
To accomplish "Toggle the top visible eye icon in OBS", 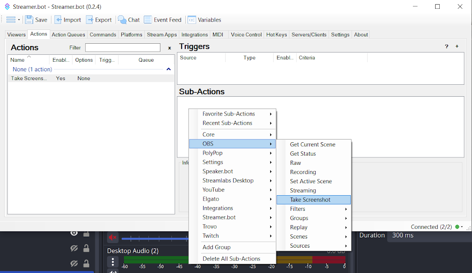I will (x=74, y=233).
